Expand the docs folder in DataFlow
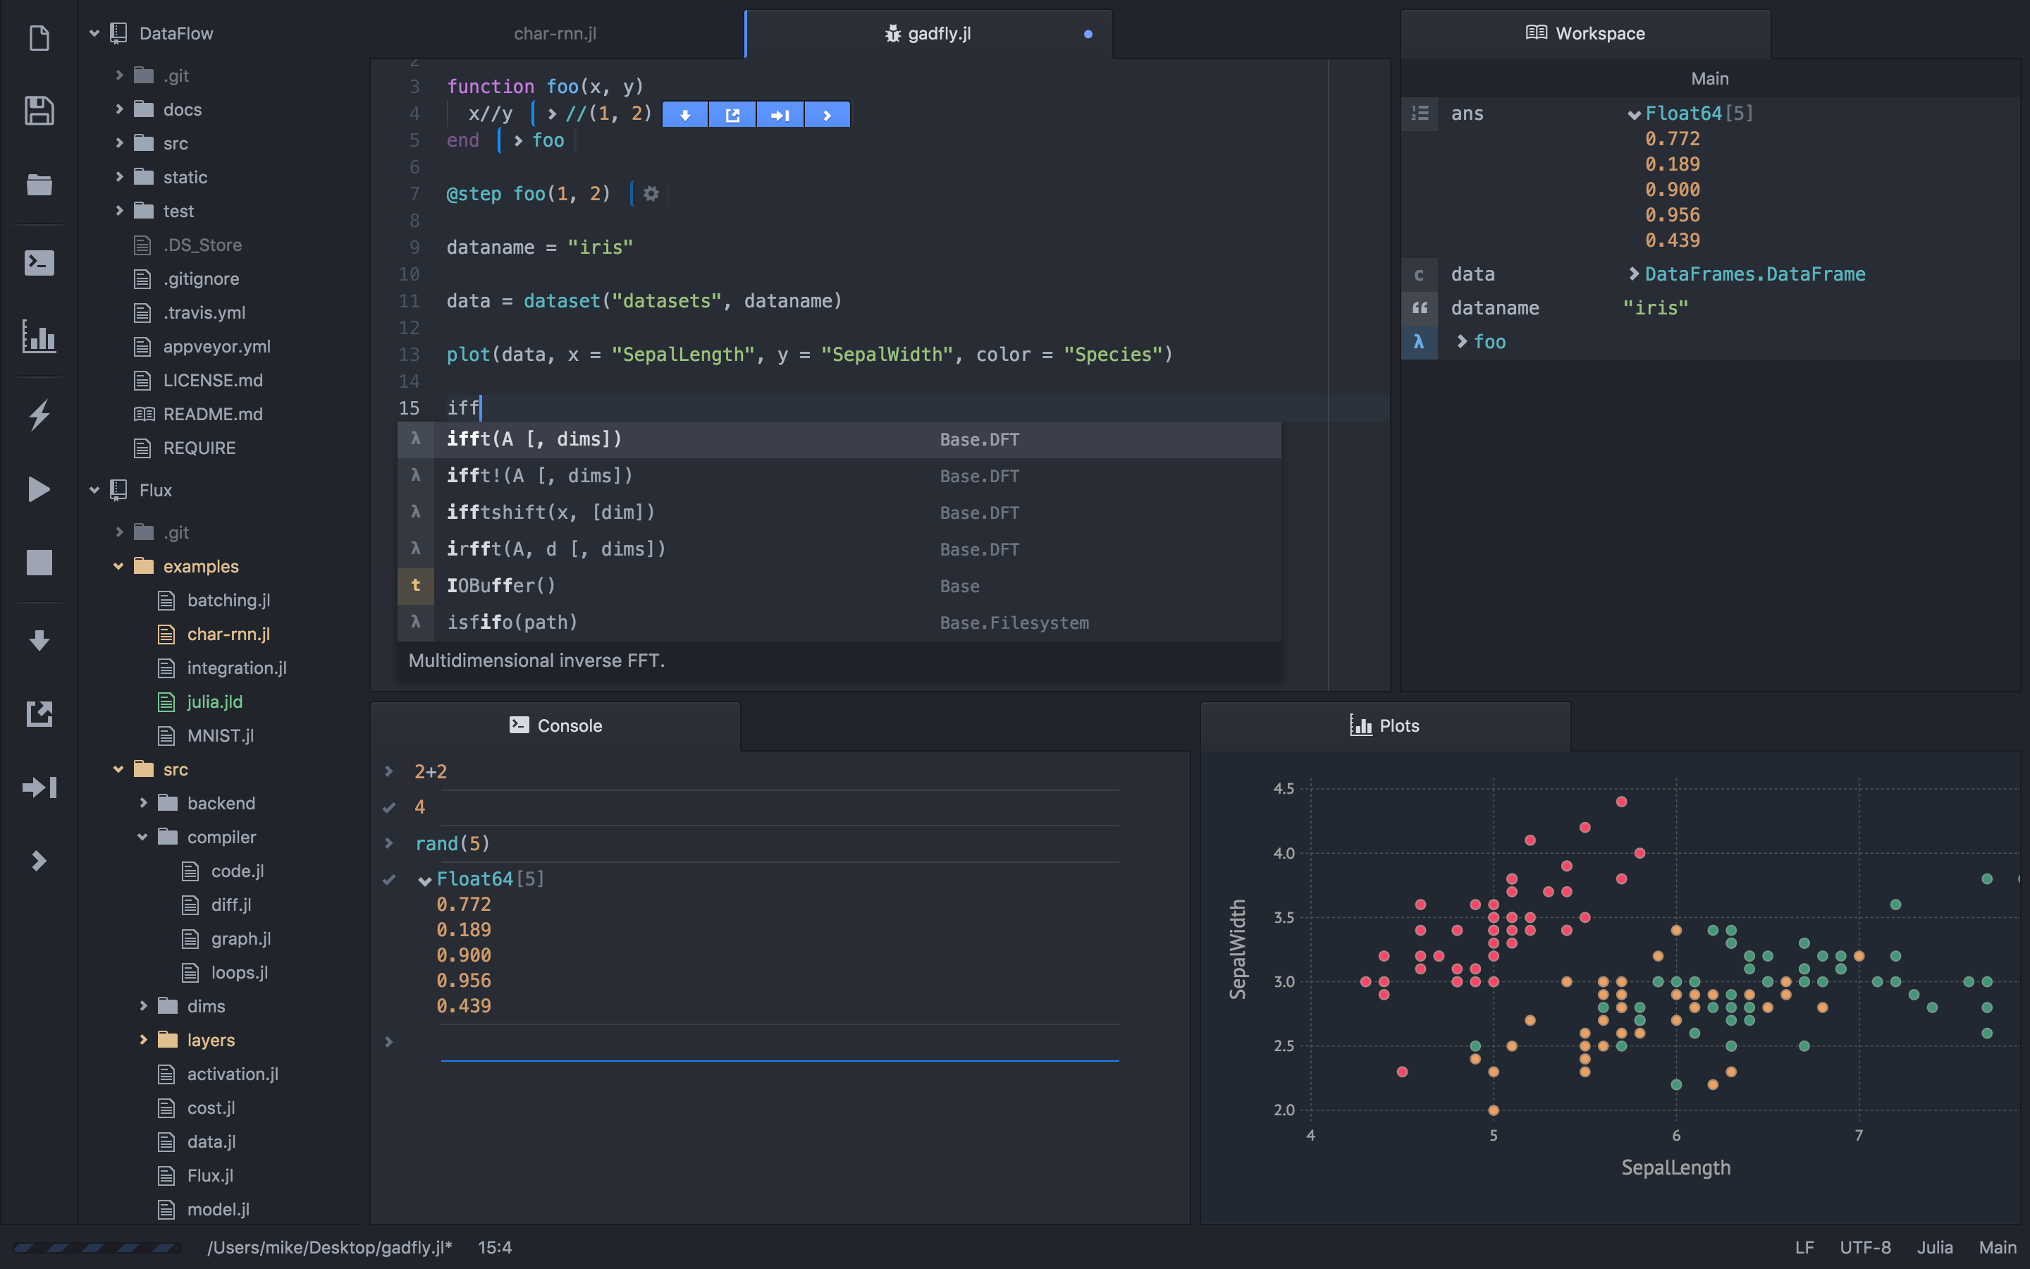This screenshot has width=2030, height=1269. click(119, 109)
